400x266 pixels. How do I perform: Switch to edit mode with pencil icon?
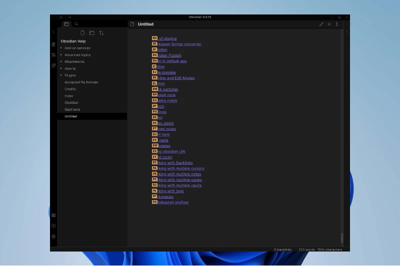tap(321, 24)
